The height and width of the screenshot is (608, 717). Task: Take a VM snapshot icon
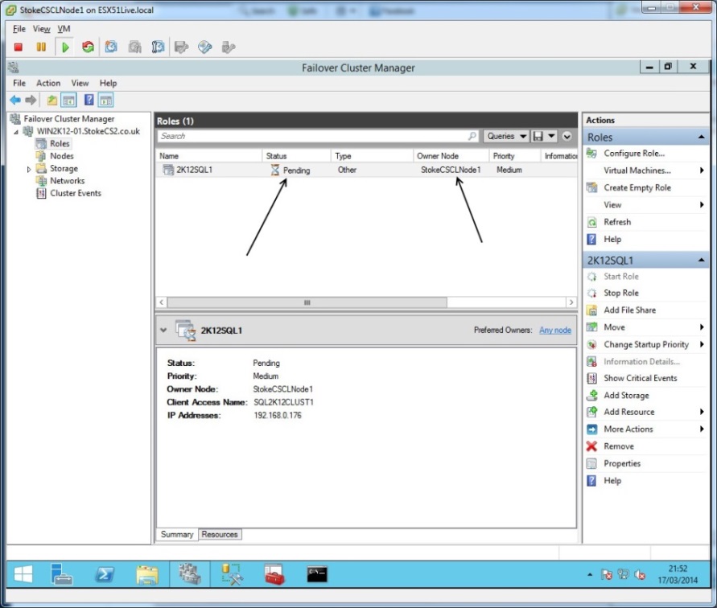click(x=111, y=47)
